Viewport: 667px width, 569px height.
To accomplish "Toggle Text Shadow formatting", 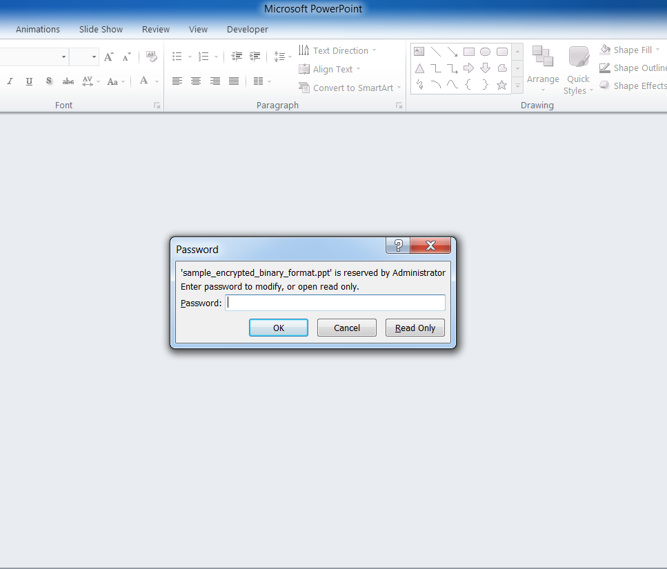I will click(48, 81).
